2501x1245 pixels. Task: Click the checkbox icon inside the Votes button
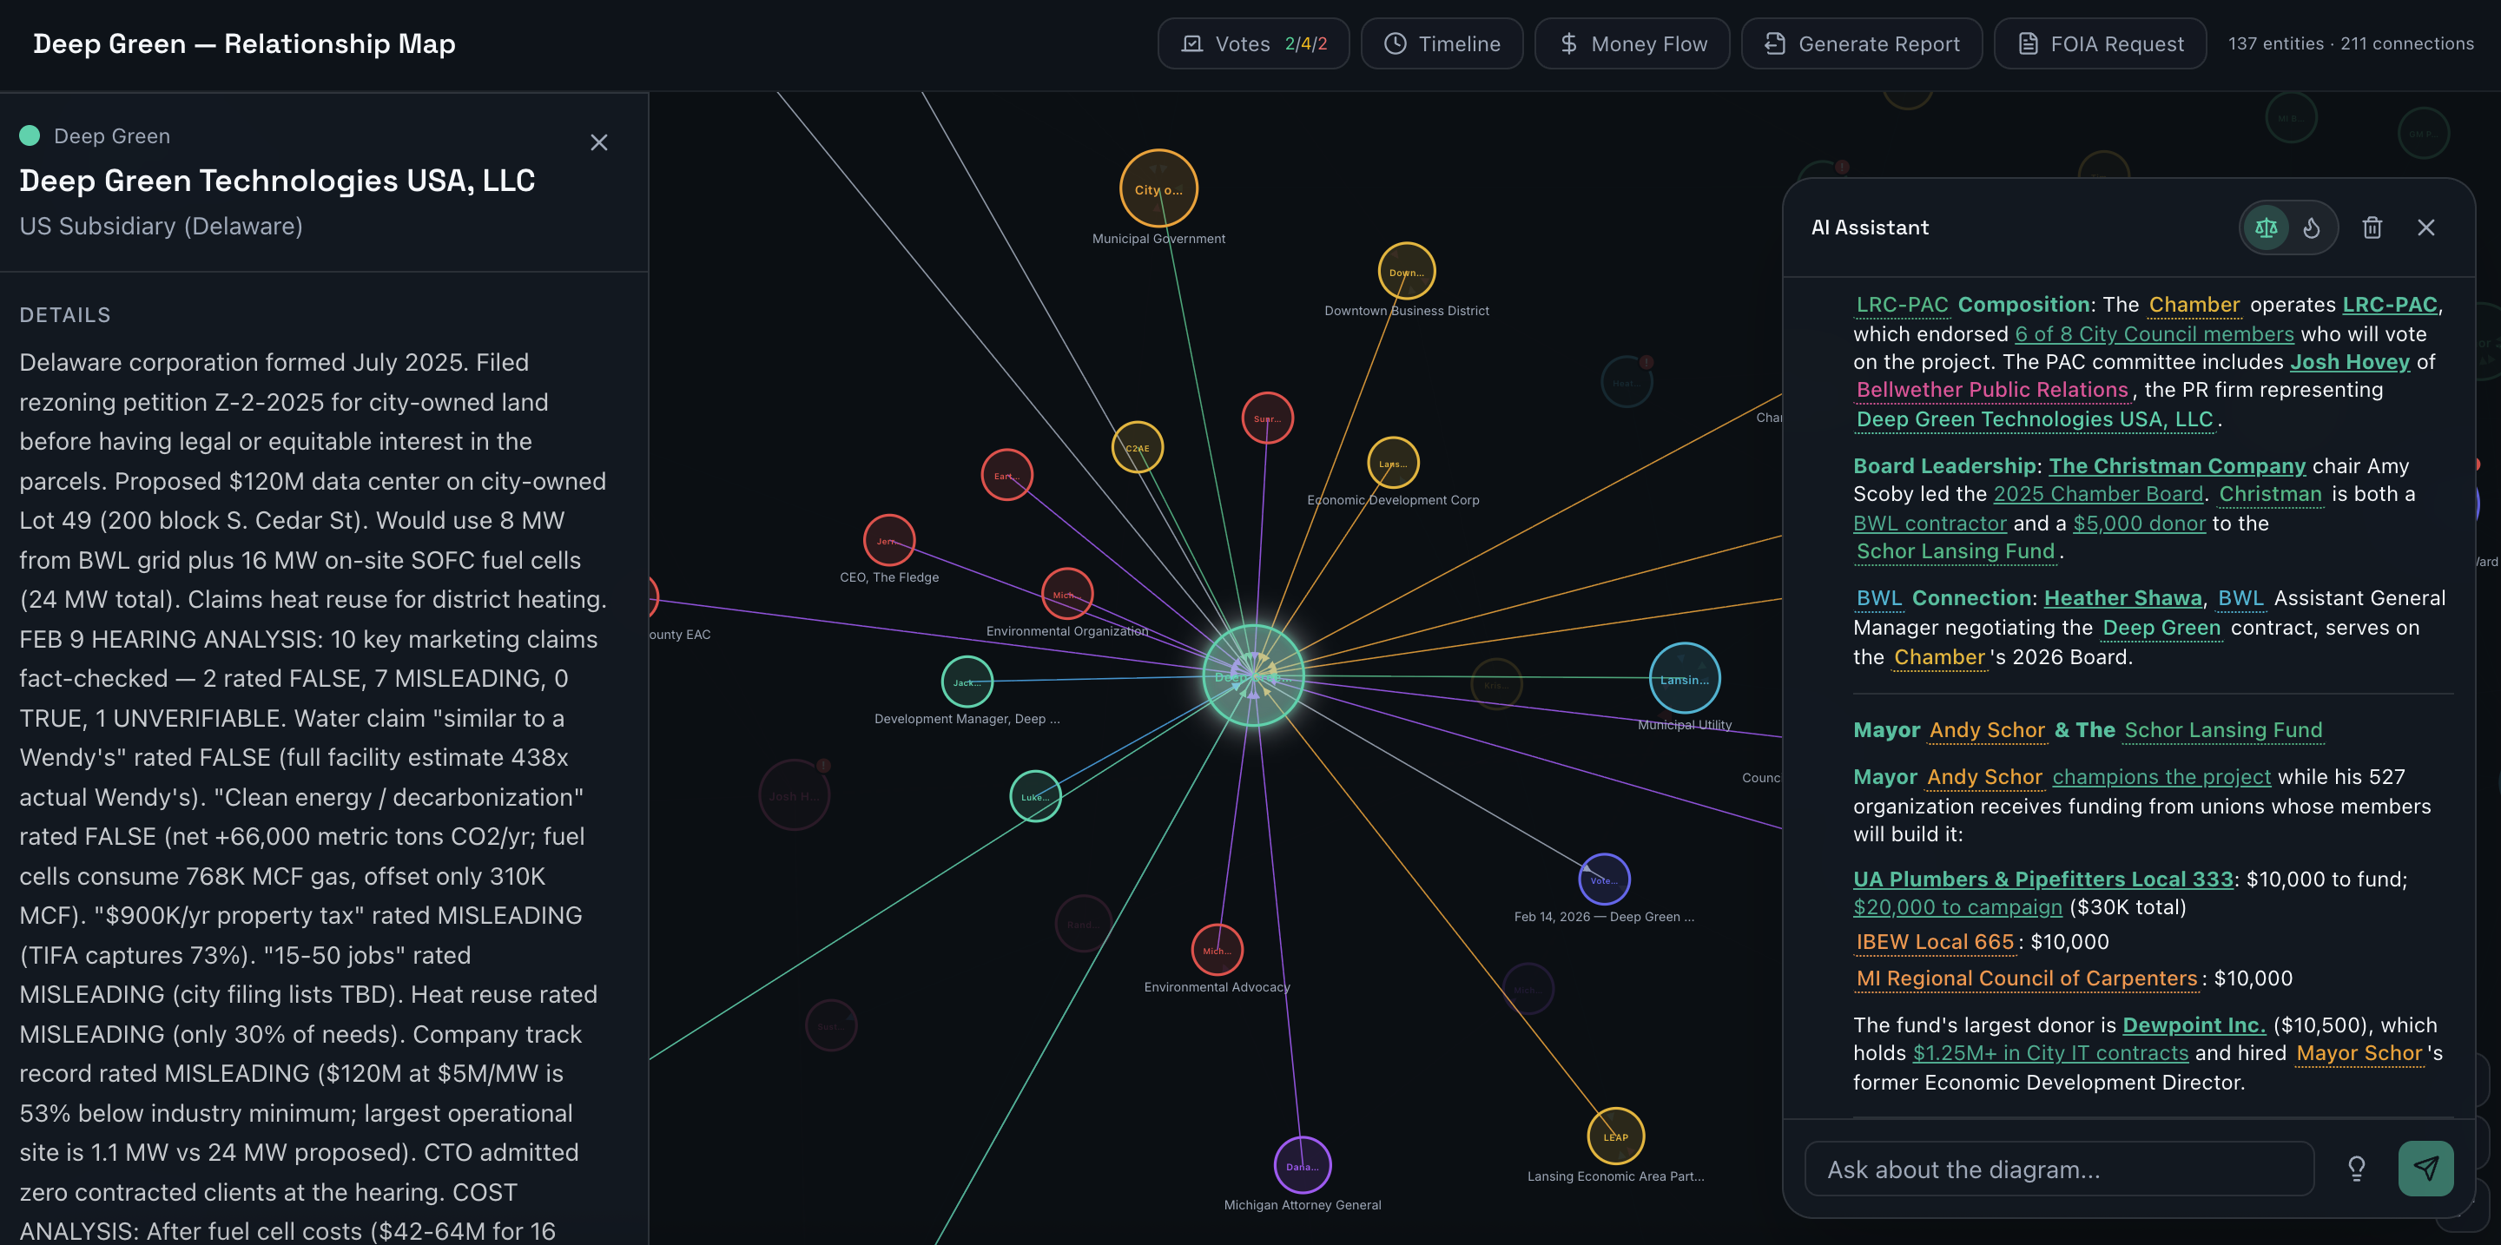pos(1194,43)
